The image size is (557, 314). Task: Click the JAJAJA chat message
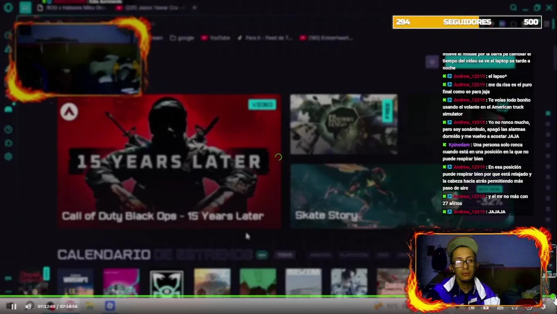point(497,212)
